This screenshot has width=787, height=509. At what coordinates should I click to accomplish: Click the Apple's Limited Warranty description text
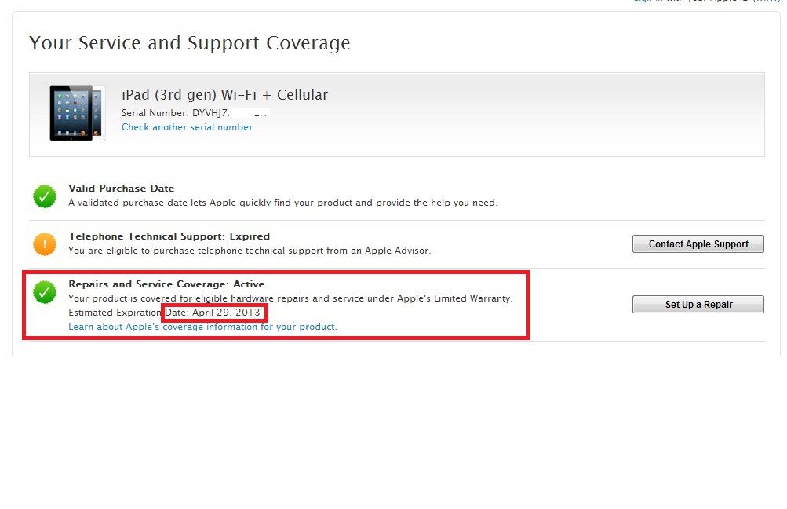290,298
